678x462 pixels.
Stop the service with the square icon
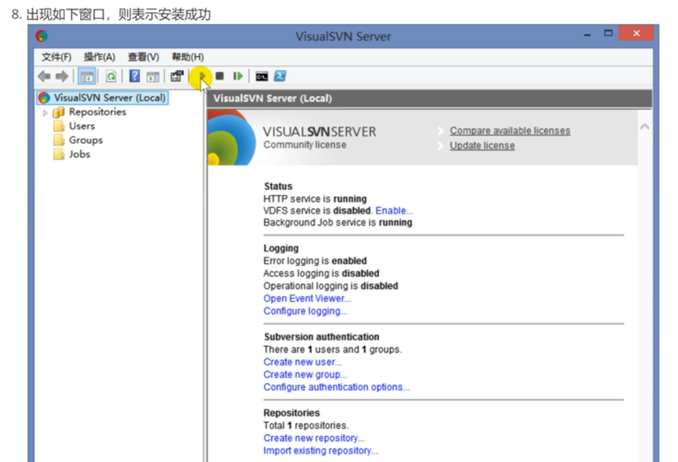[220, 76]
